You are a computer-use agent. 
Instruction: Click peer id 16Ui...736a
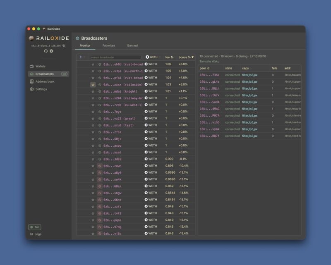(x=209, y=75)
